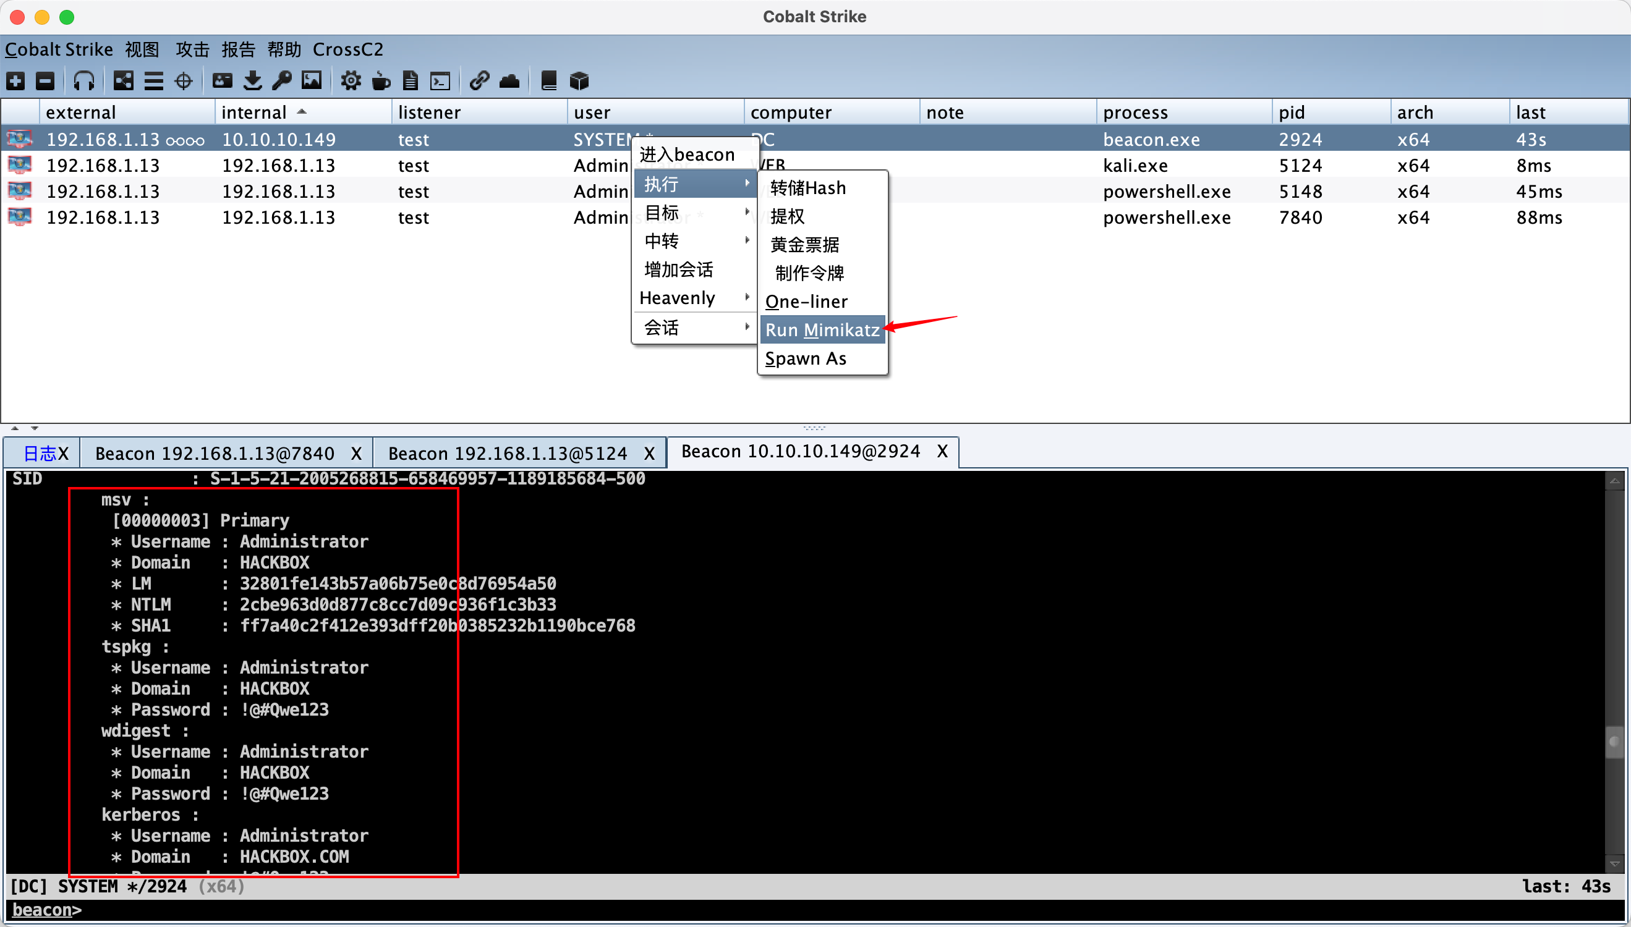Open the CrossC2 menu
The width and height of the screenshot is (1631, 927).
tap(347, 49)
